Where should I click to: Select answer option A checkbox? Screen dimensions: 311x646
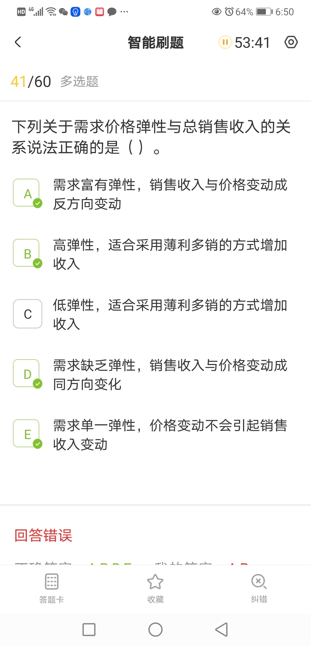tap(28, 193)
